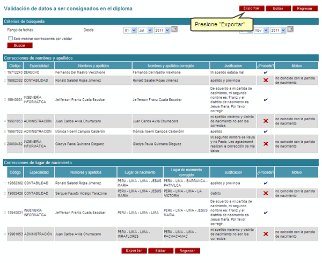The height and width of the screenshot is (263, 322).
Task: Select code 19967032 in names table
Action: pyautogui.click(x=15, y=131)
